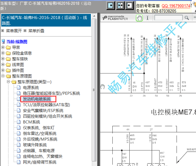
Task: Open the 电源系统 document
Action: [x=31, y=88]
